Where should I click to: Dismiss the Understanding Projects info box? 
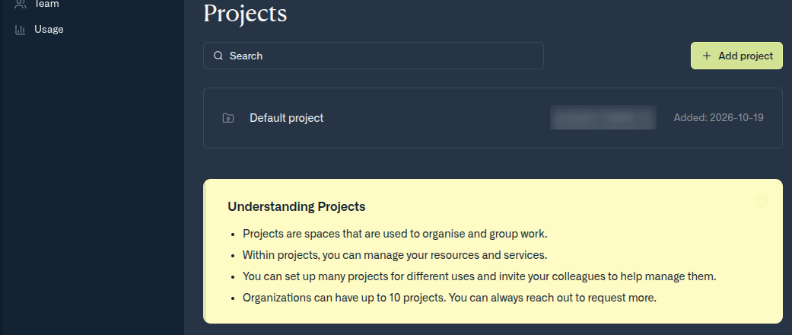(x=762, y=200)
